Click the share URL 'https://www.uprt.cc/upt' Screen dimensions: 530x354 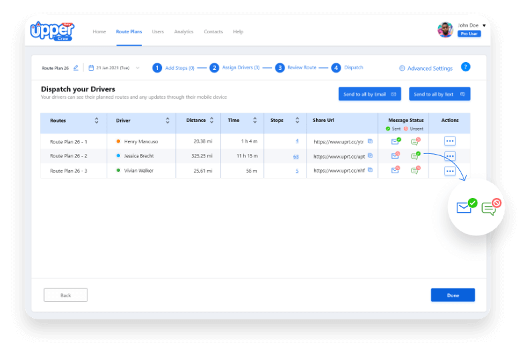tap(339, 156)
